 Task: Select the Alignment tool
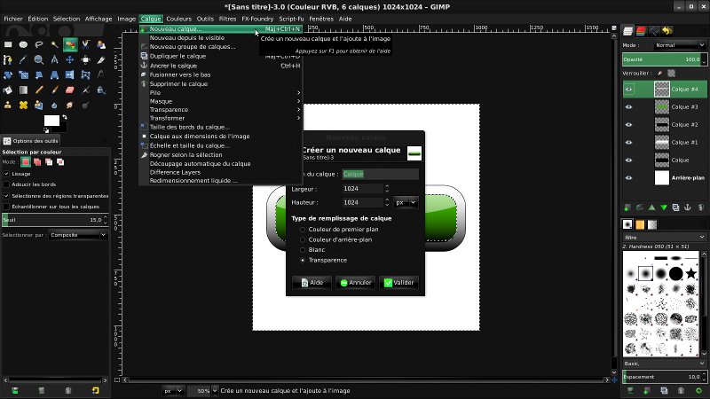coord(85,59)
